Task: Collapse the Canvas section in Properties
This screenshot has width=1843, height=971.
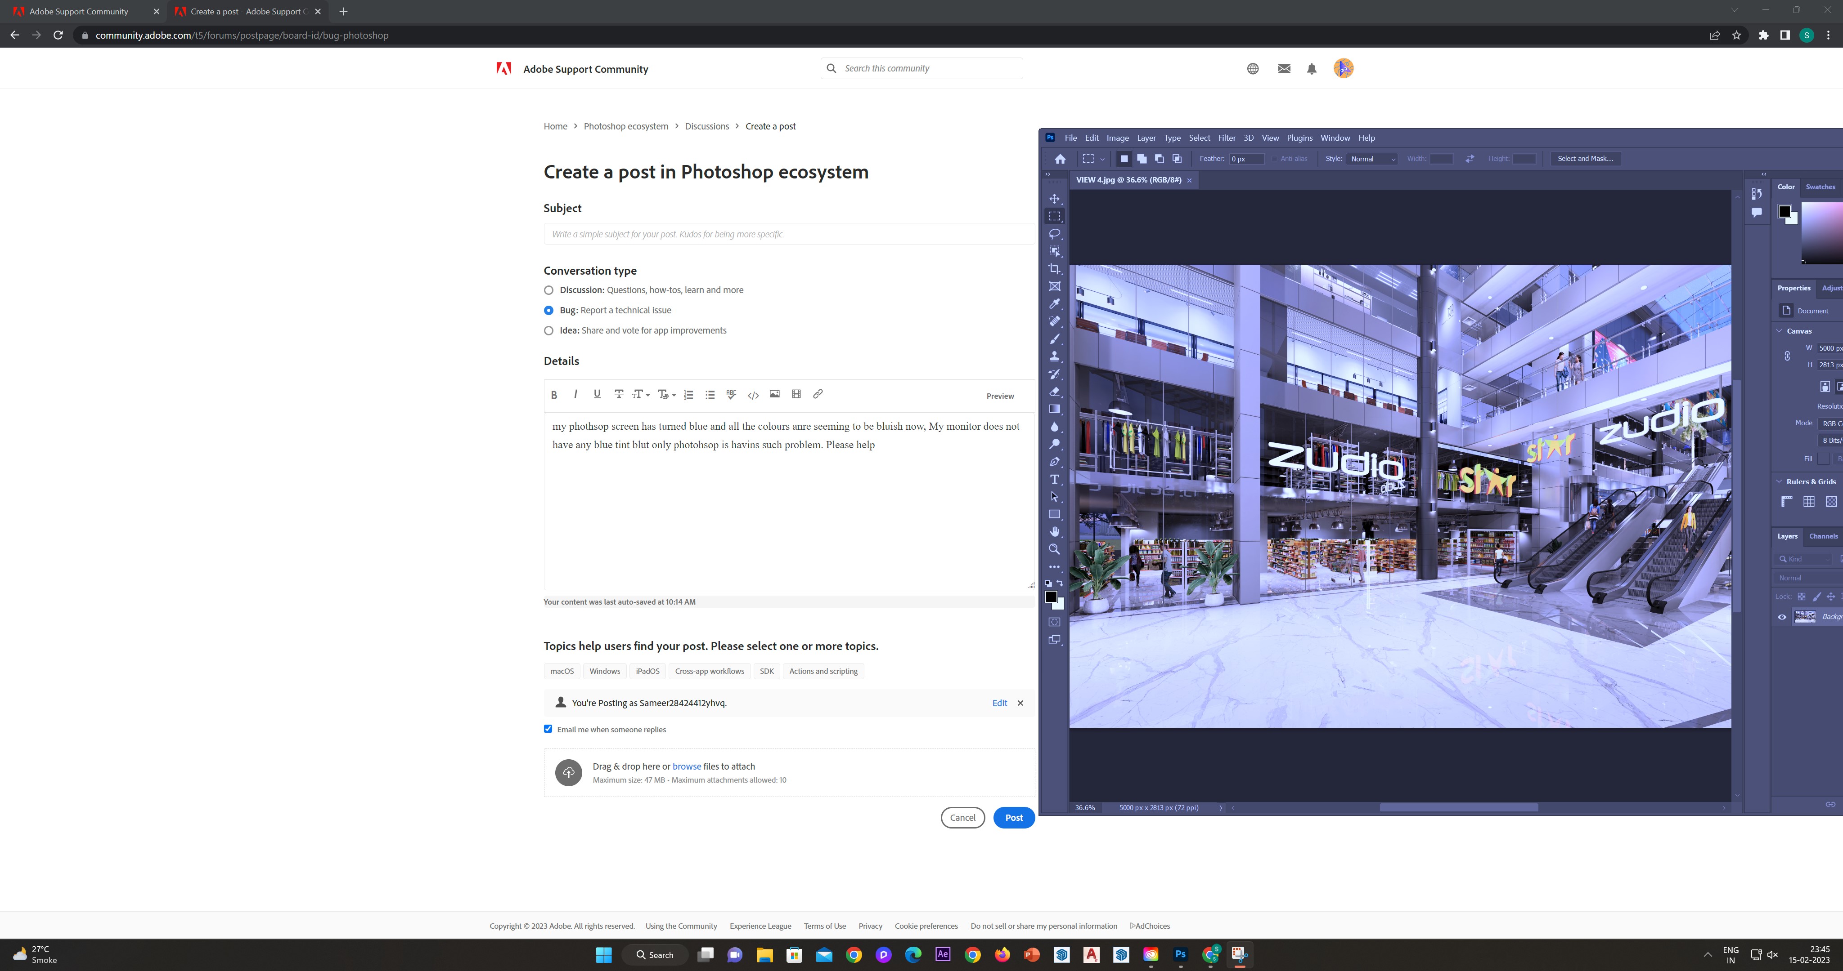Action: (1779, 330)
